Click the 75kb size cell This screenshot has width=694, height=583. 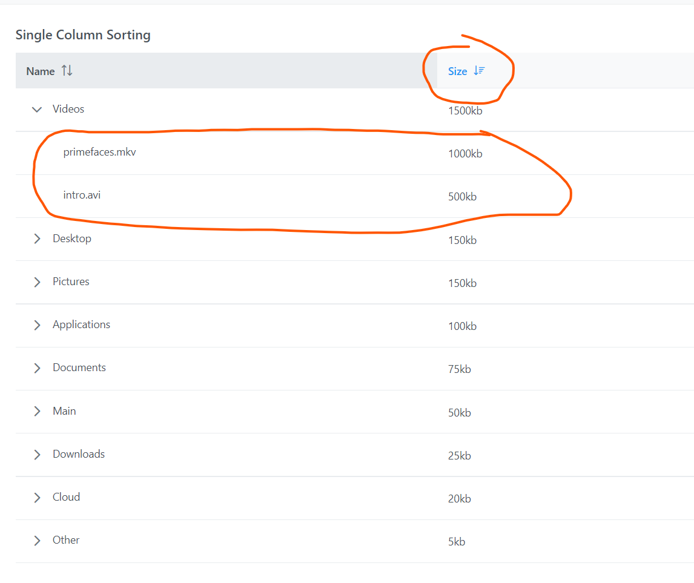pos(460,369)
